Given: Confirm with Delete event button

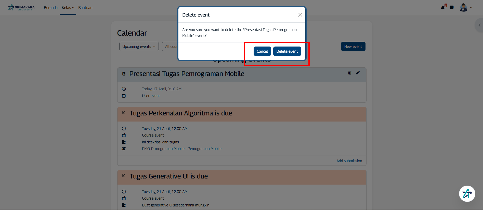Looking at the screenshot, I should [287, 51].
